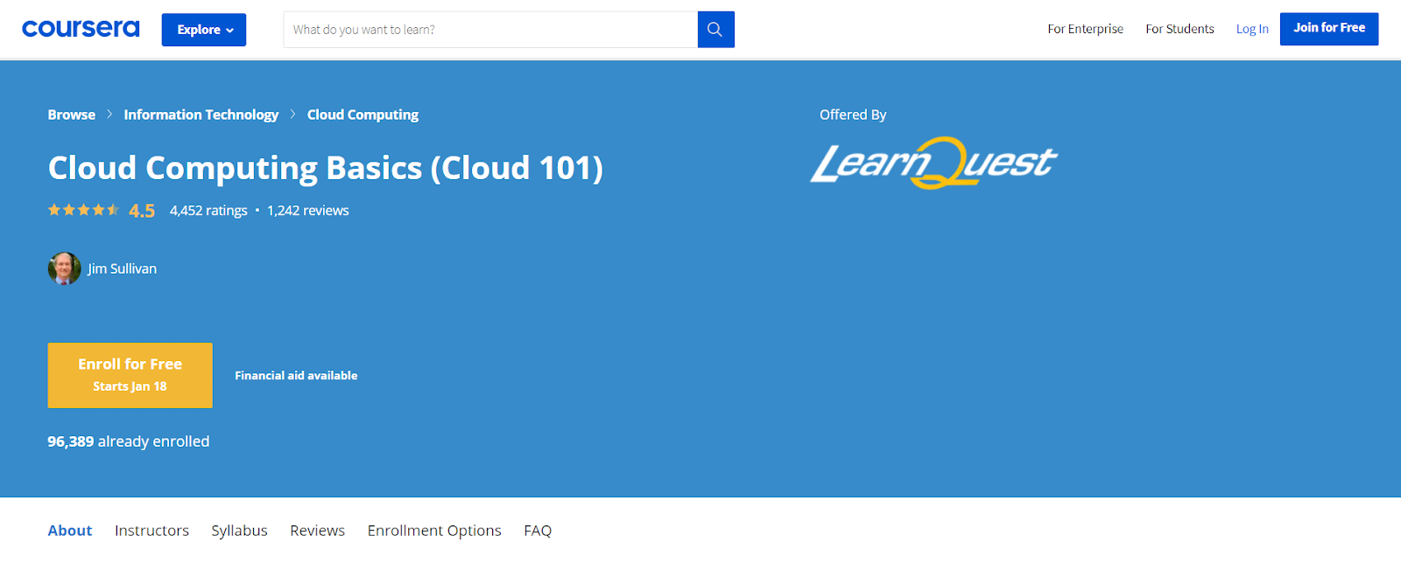Image resolution: width=1401 pixels, height=563 pixels.
Task: Click Log In
Action: coord(1252,29)
